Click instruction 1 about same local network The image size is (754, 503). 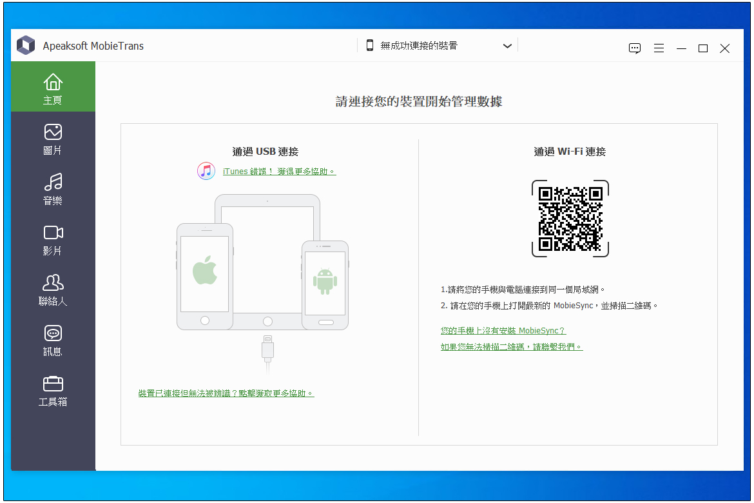point(522,290)
